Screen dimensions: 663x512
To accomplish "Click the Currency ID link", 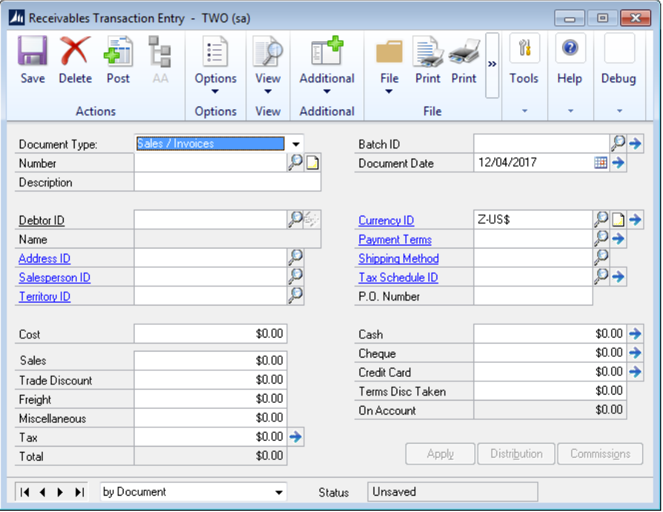I will 386,221.
